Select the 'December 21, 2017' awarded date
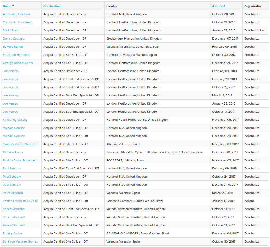 [x=225, y=63]
